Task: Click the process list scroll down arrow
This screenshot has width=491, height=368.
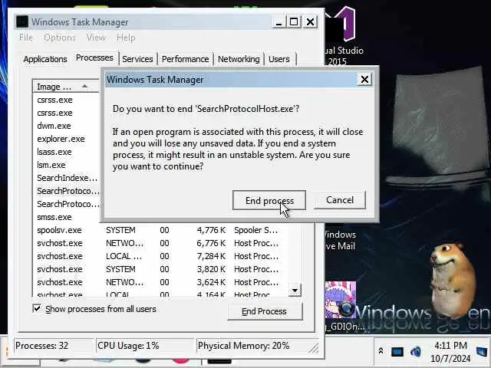Action: point(295,290)
